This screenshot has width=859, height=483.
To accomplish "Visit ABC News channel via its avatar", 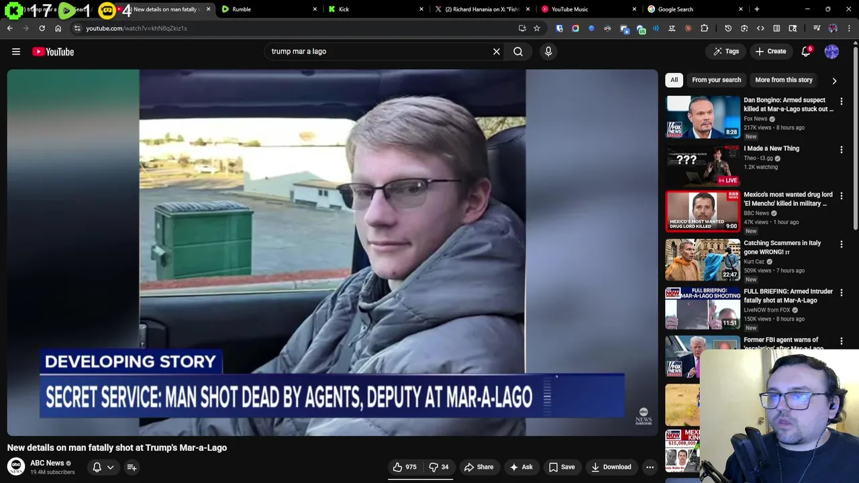I will (16, 466).
